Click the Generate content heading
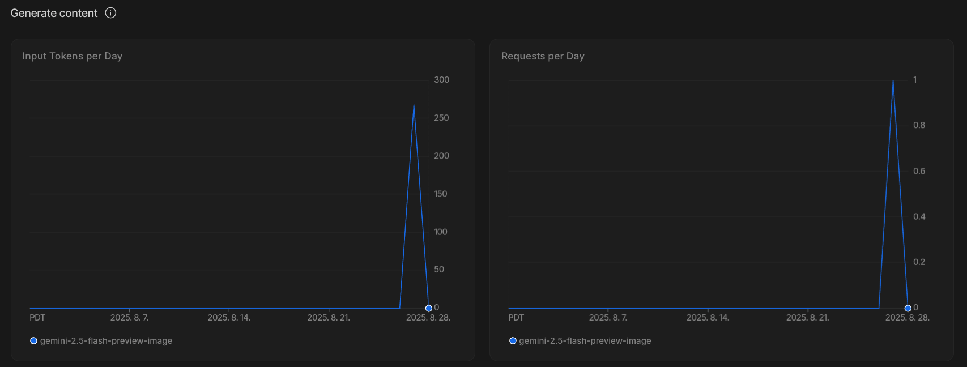Screen dimensions: 967x367 tap(54, 13)
